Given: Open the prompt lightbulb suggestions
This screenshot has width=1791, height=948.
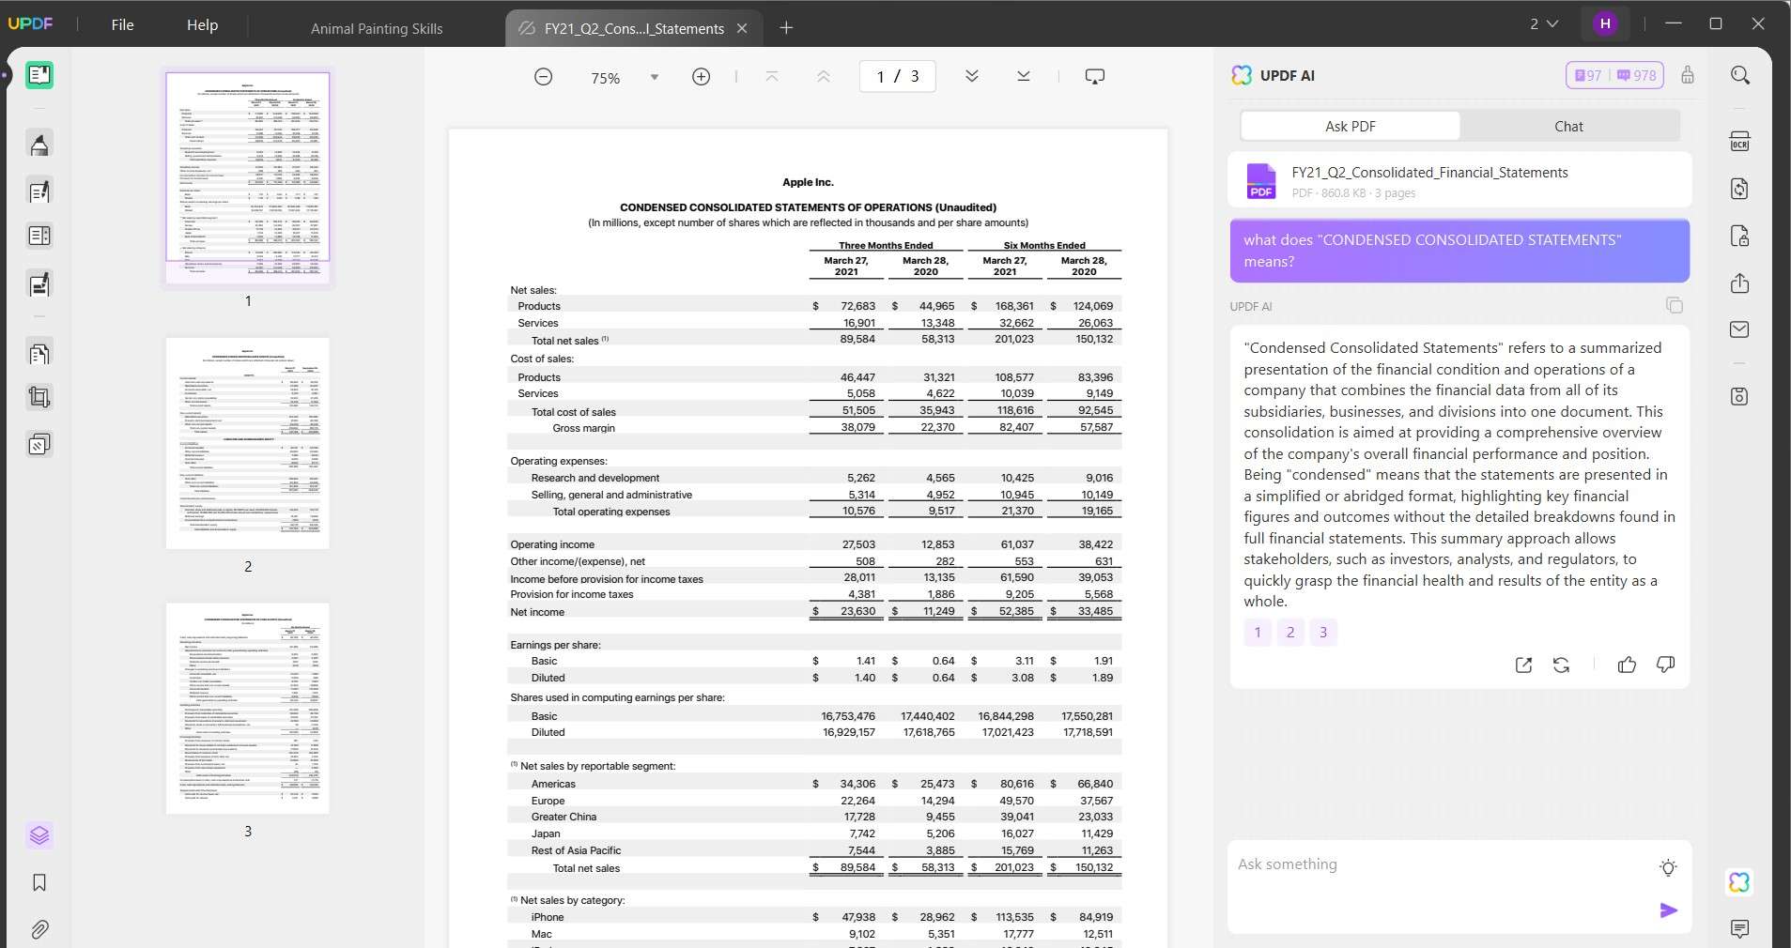Looking at the screenshot, I should click(1668, 867).
